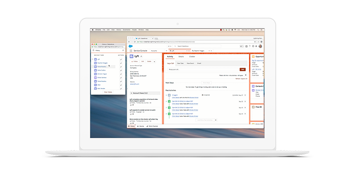Click the Recap your call input field
Viewport: 356px width, 186px height.
[x=203, y=69]
